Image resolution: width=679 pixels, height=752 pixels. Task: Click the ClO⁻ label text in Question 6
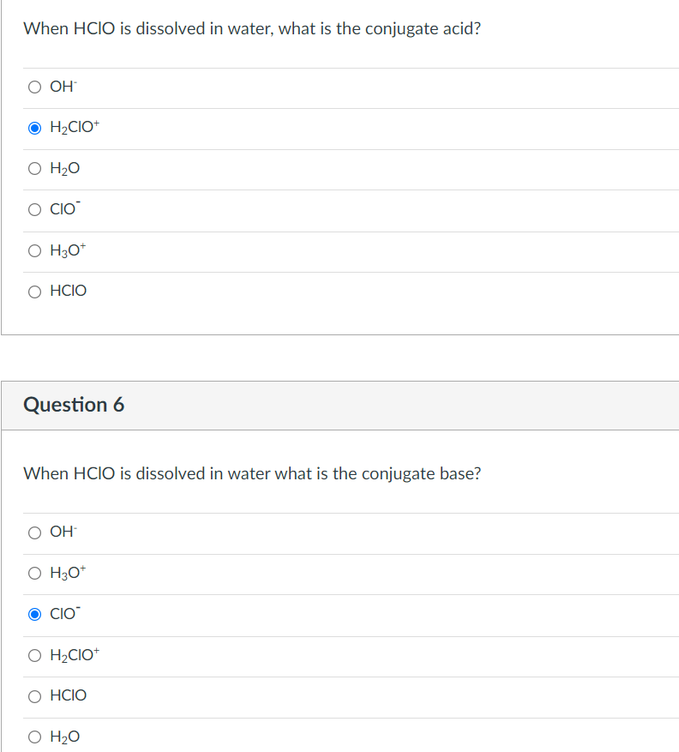65,613
